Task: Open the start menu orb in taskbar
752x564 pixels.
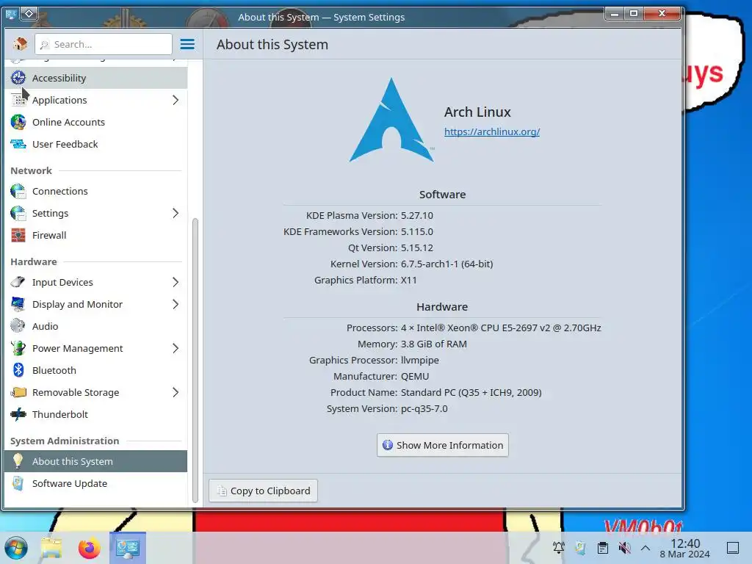Action: [x=16, y=548]
